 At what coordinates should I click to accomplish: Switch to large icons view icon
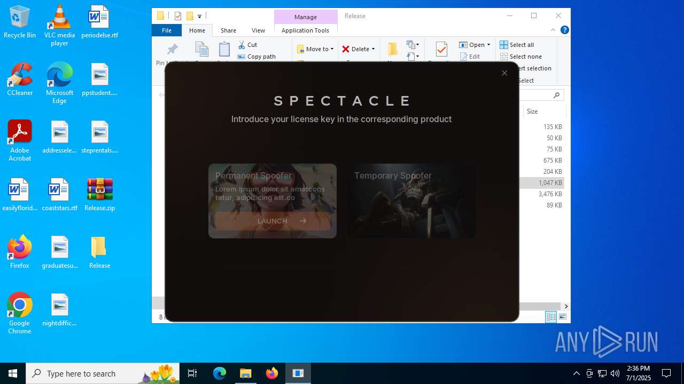pos(562,317)
